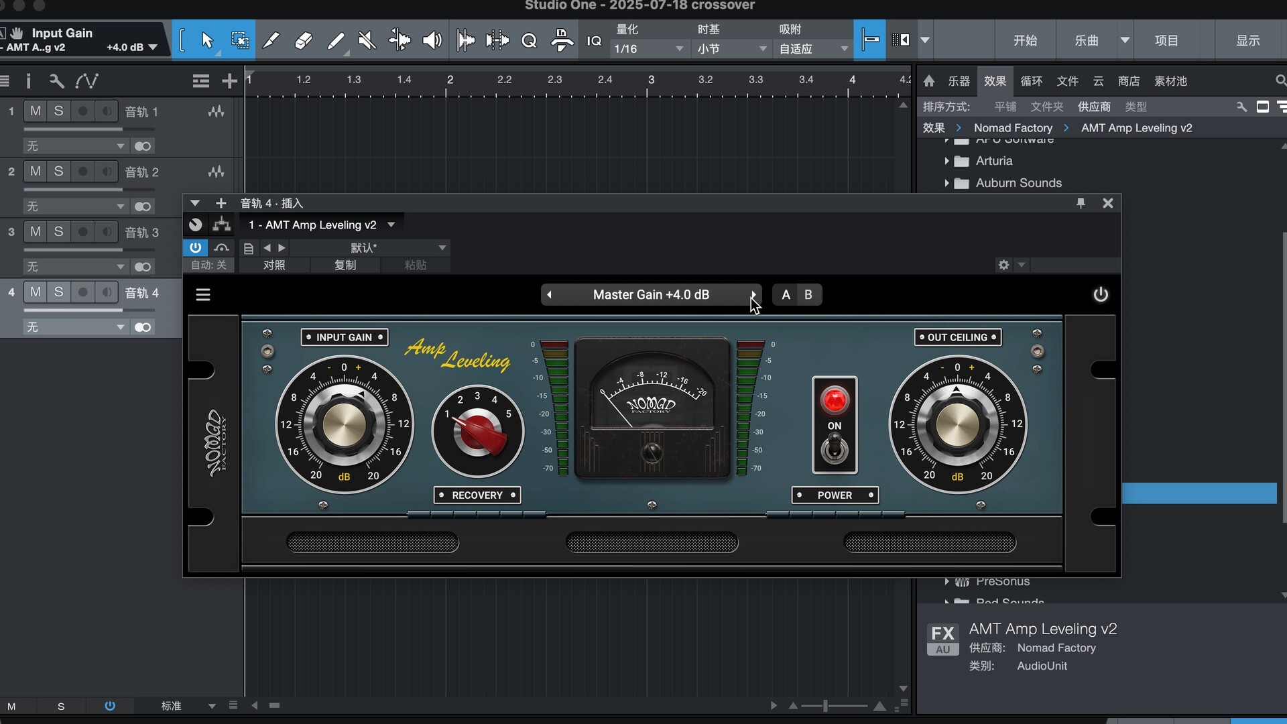
Task: Open the Amp Leveling hamburger menu
Action: pyautogui.click(x=203, y=295)
